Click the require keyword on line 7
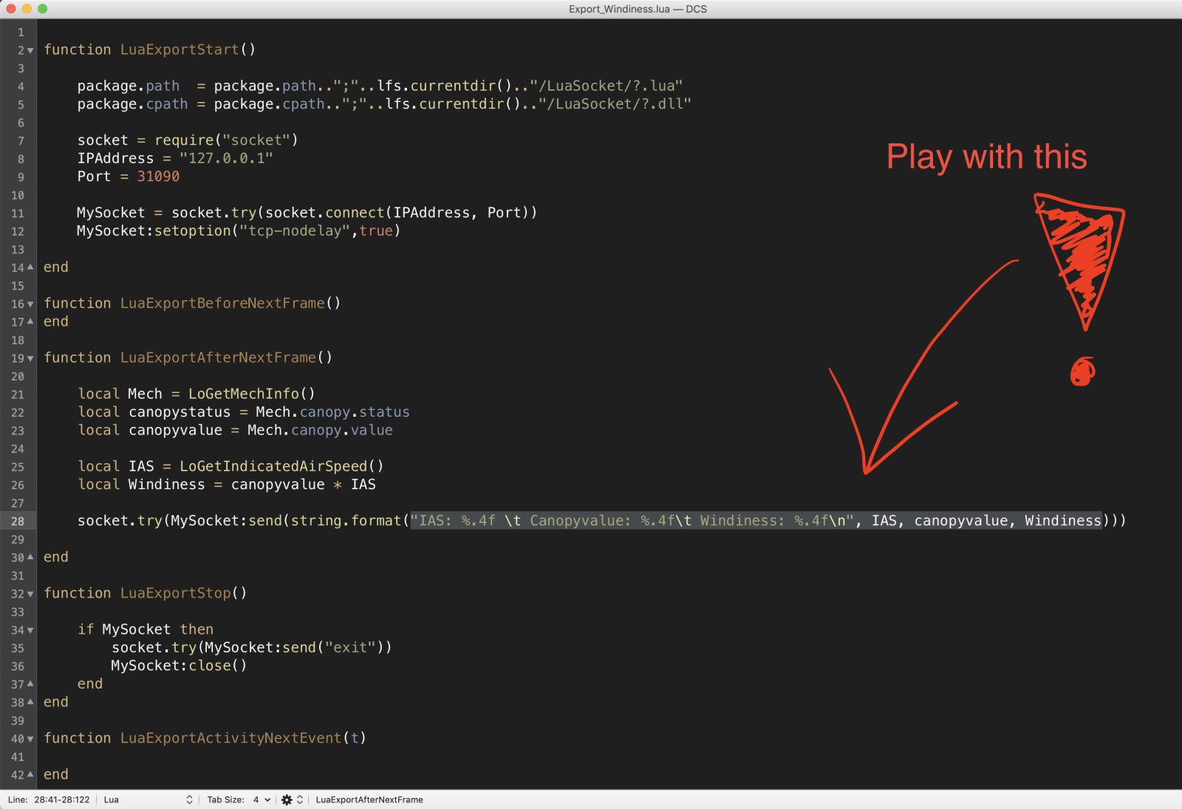The height and width of the screenshot is (809, 1182). pyautogui.click(x=184, y=140)
